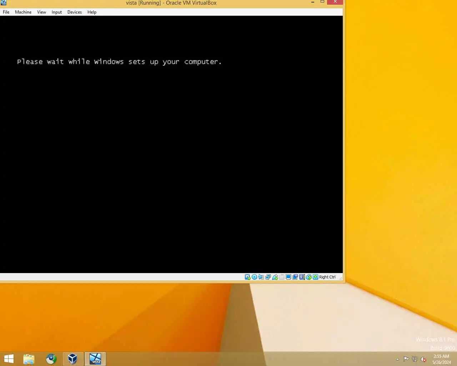Open Action Center flag icon

406,359
